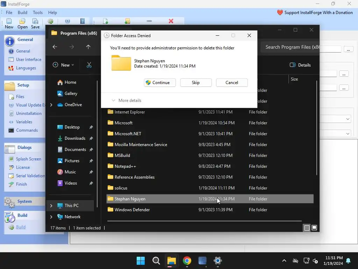Screen dimensions: 358x269
Task: Click the red X remove icon in toolbar
Action: (x=171, y=21)
